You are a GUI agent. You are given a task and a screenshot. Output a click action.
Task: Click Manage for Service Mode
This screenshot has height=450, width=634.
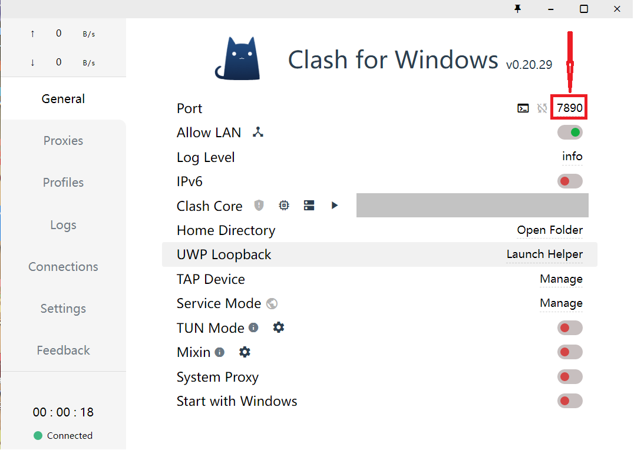click(561, 303)
